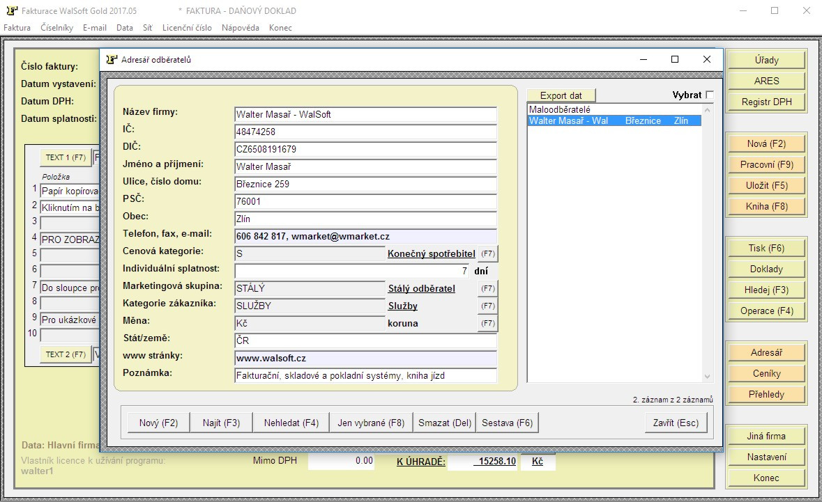Select the Walter Masař - Wal list row
Screen dimensions: 822x502
(614, 120)
